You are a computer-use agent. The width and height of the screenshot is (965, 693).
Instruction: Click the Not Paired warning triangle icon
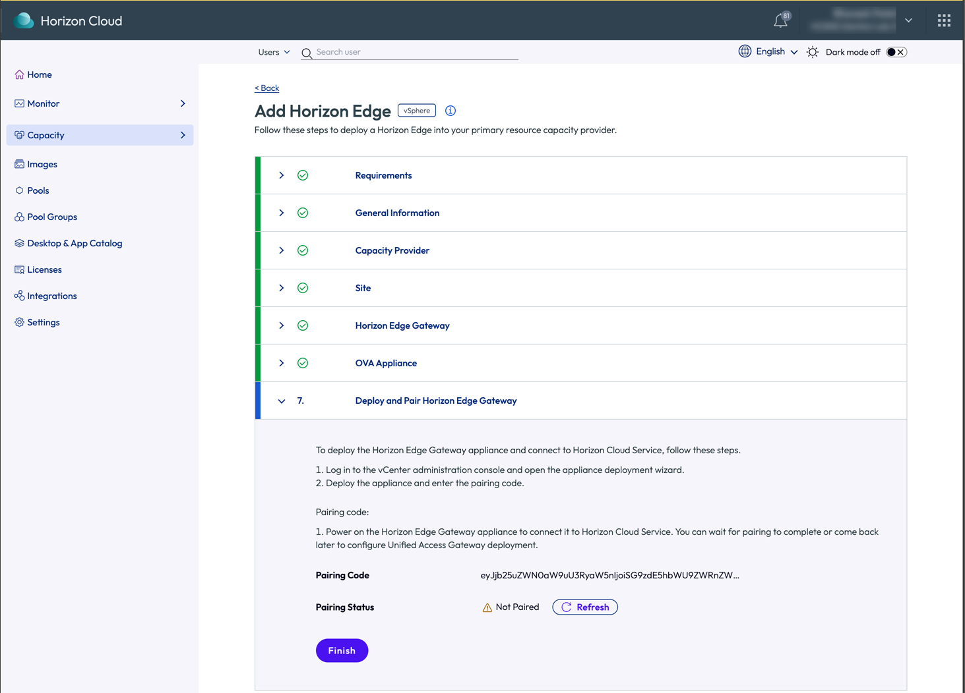pyautogui.click(x=487, y=607)
